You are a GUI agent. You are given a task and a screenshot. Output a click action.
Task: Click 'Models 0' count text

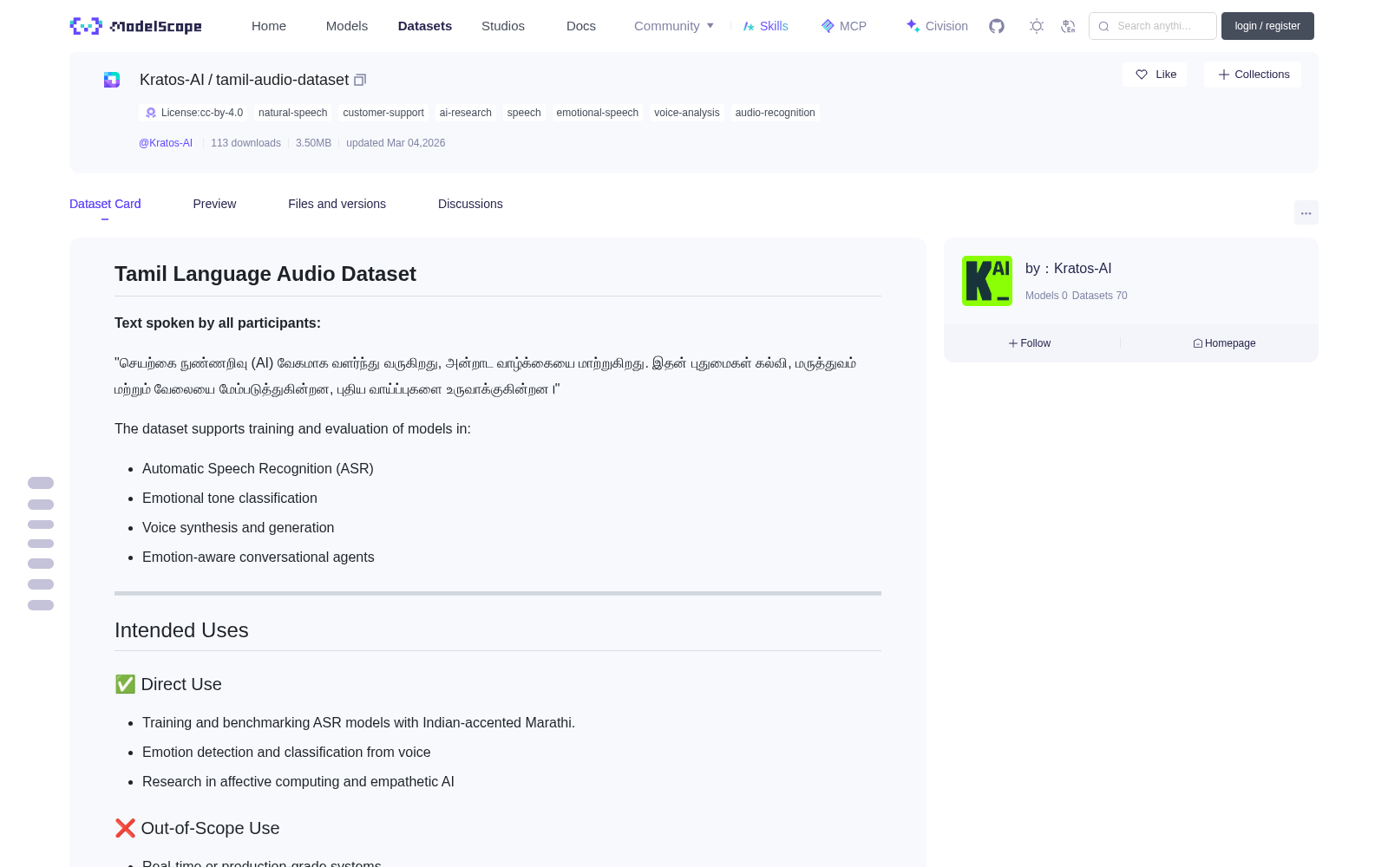[1046, 296]
